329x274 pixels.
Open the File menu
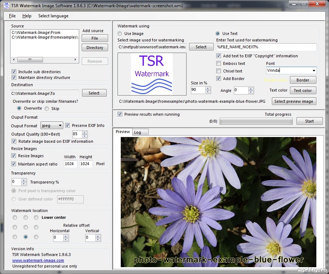pos(12,16)
